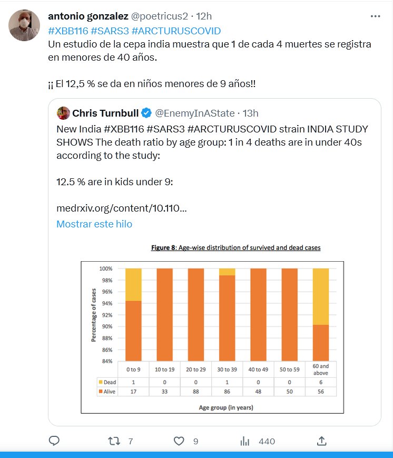
Task: Click the 13h timestamp on quoted tweet
Action: coord(250,113)
